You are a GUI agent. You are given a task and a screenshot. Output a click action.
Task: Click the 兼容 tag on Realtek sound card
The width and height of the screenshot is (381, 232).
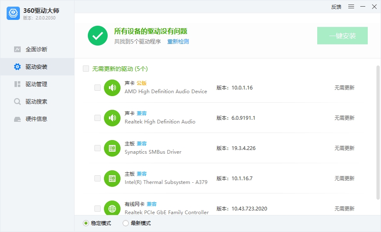tap(142, 114)
